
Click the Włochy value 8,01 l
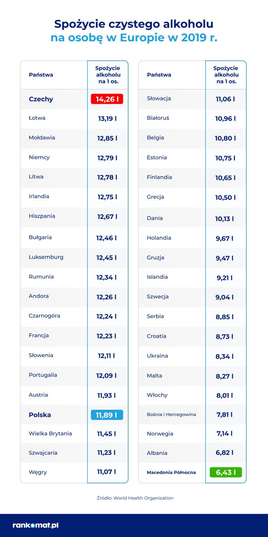224,395
